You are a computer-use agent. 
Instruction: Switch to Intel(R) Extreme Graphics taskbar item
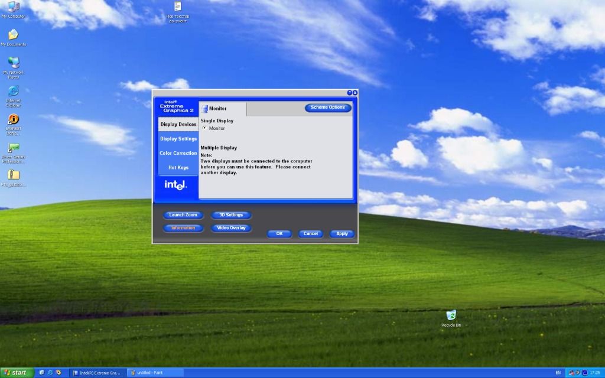(x=98, y=373)
